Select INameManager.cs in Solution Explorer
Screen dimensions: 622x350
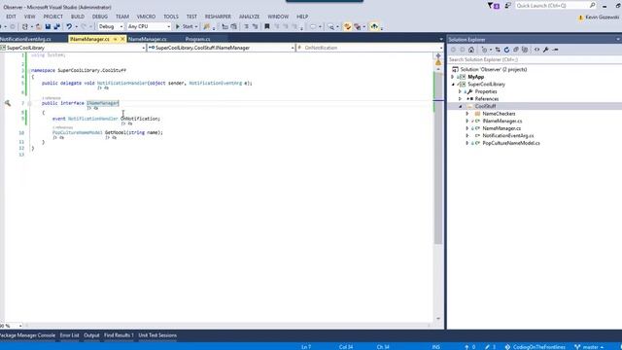[x=502, y=121]
